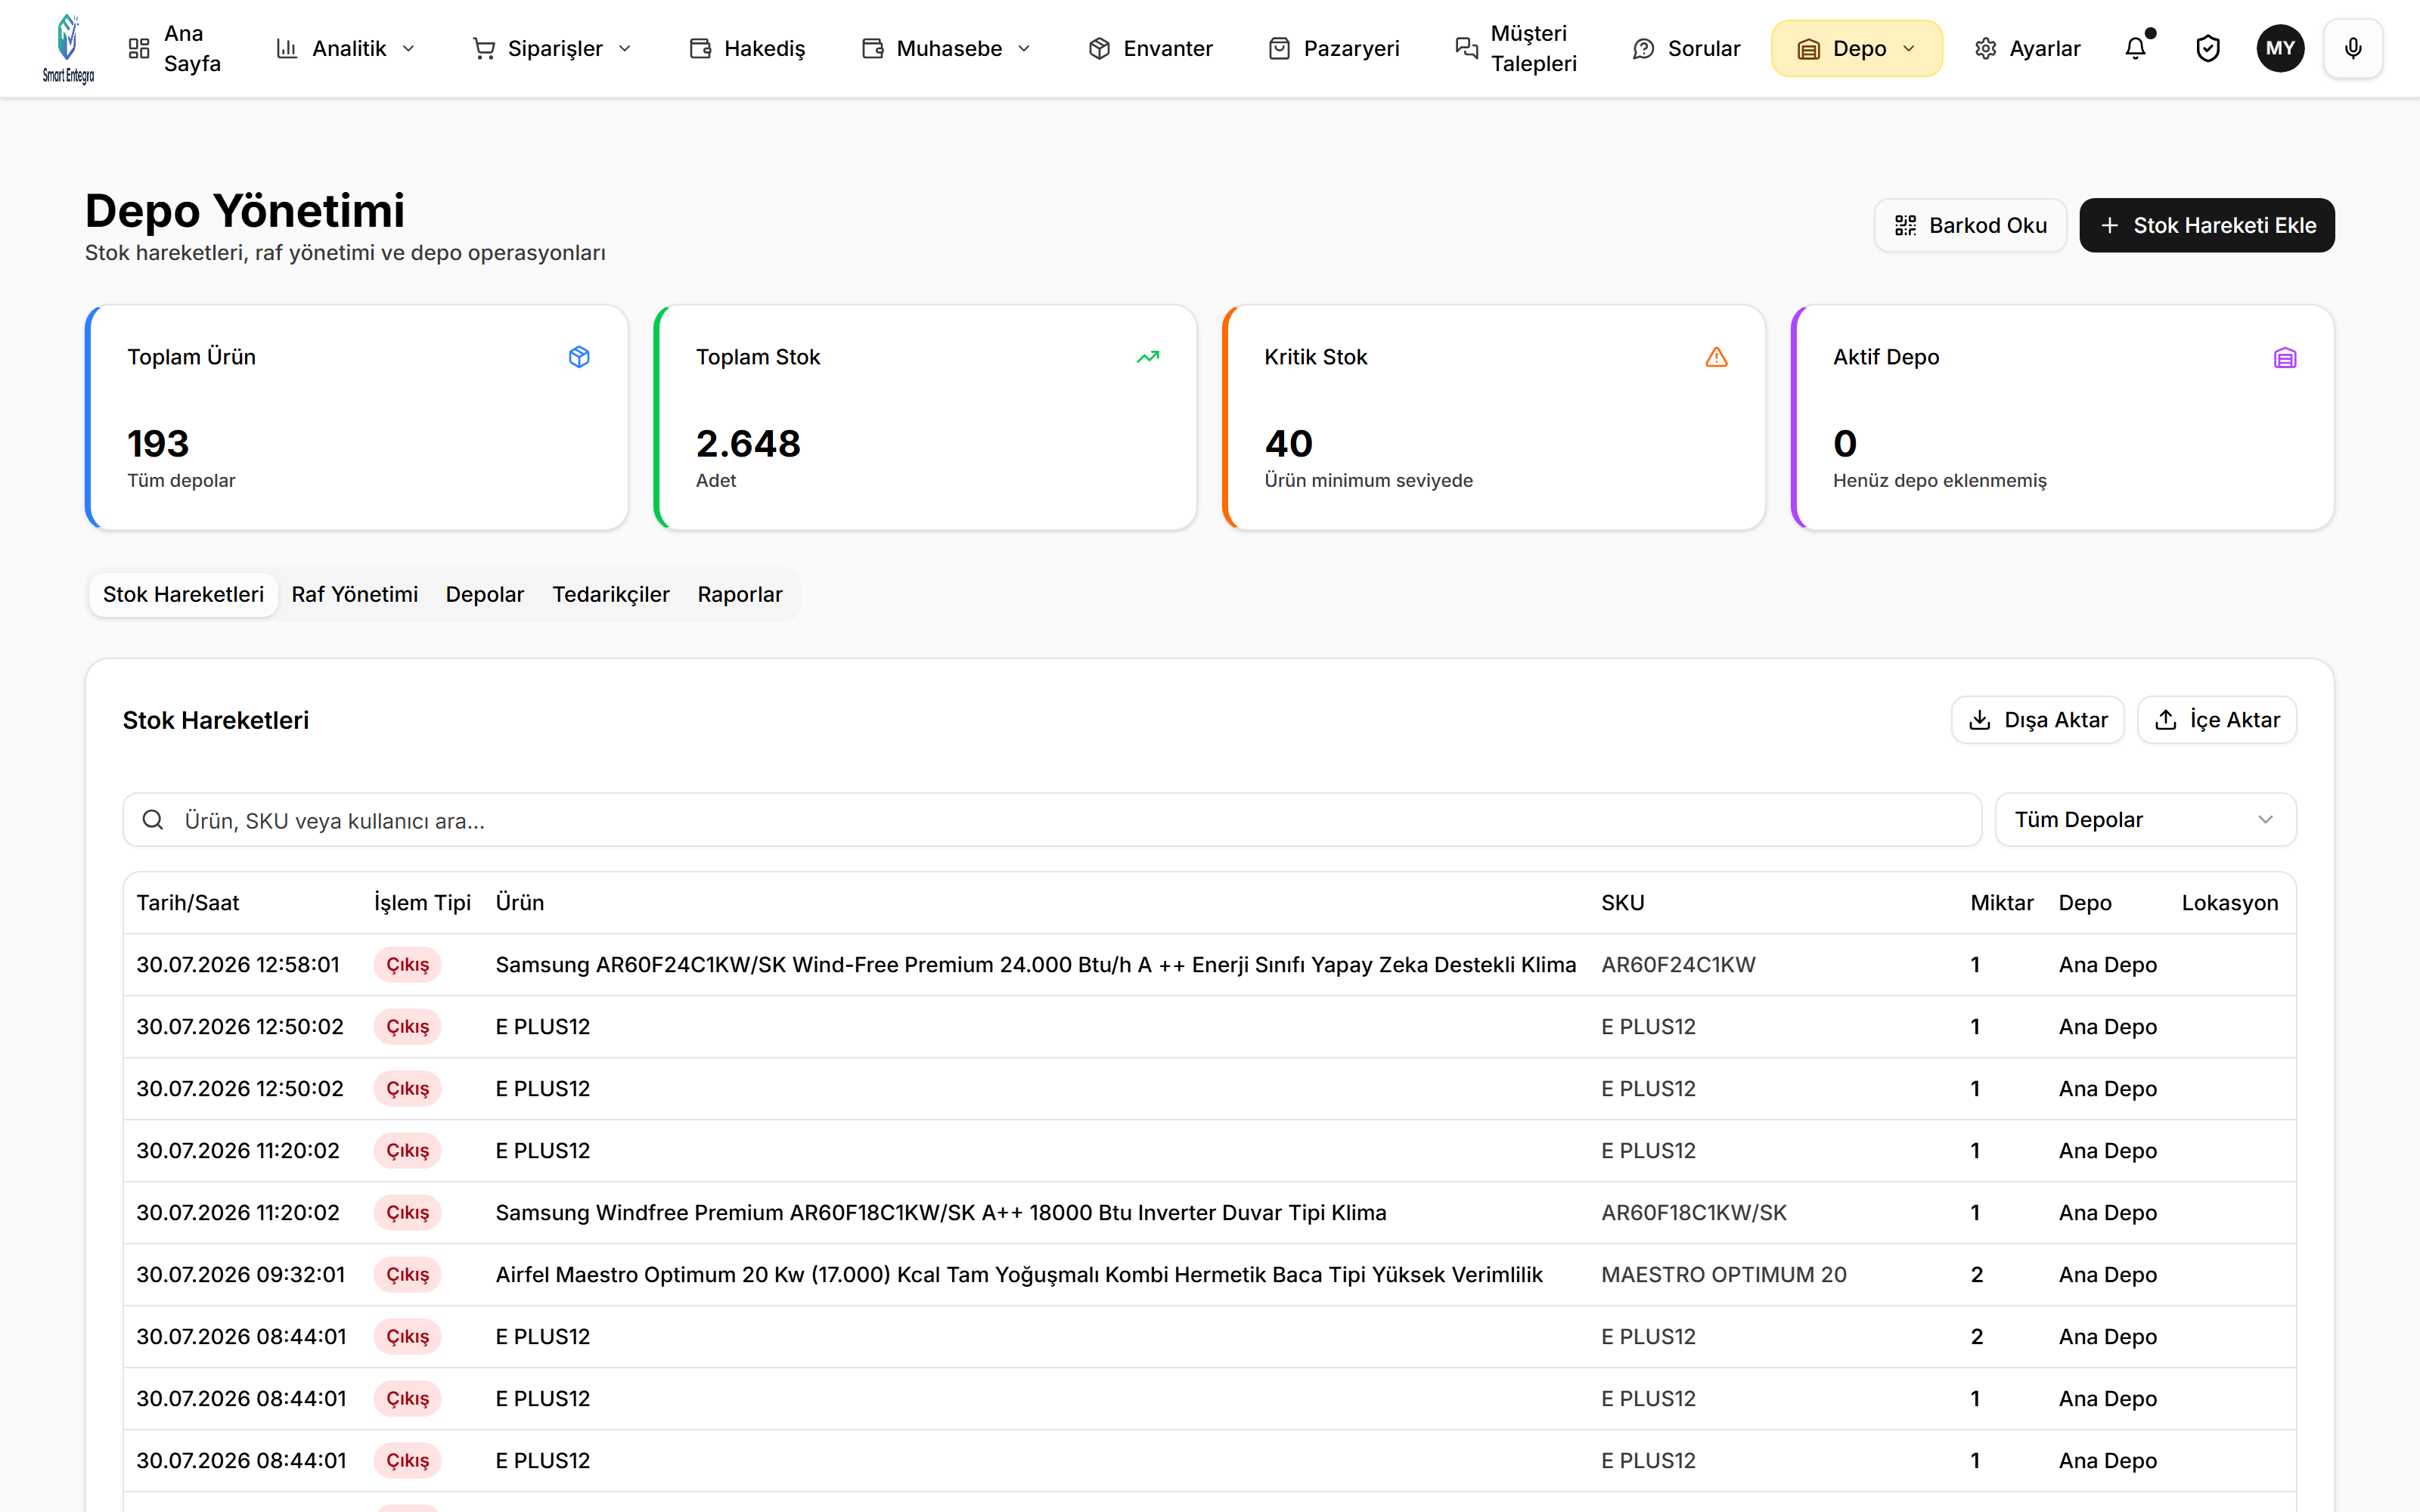Click the Tarih/Saat column header
This screenshot has width=2420, height=1512.
188,902
